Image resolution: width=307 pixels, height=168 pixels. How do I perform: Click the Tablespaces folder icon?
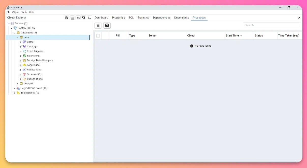18,93
